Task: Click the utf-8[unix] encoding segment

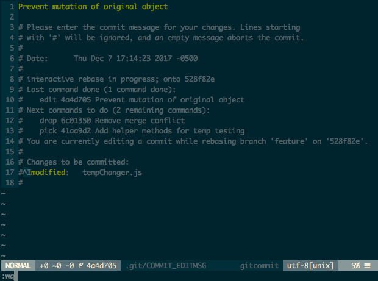Action: pyautogui.click(x=310, y=266)
